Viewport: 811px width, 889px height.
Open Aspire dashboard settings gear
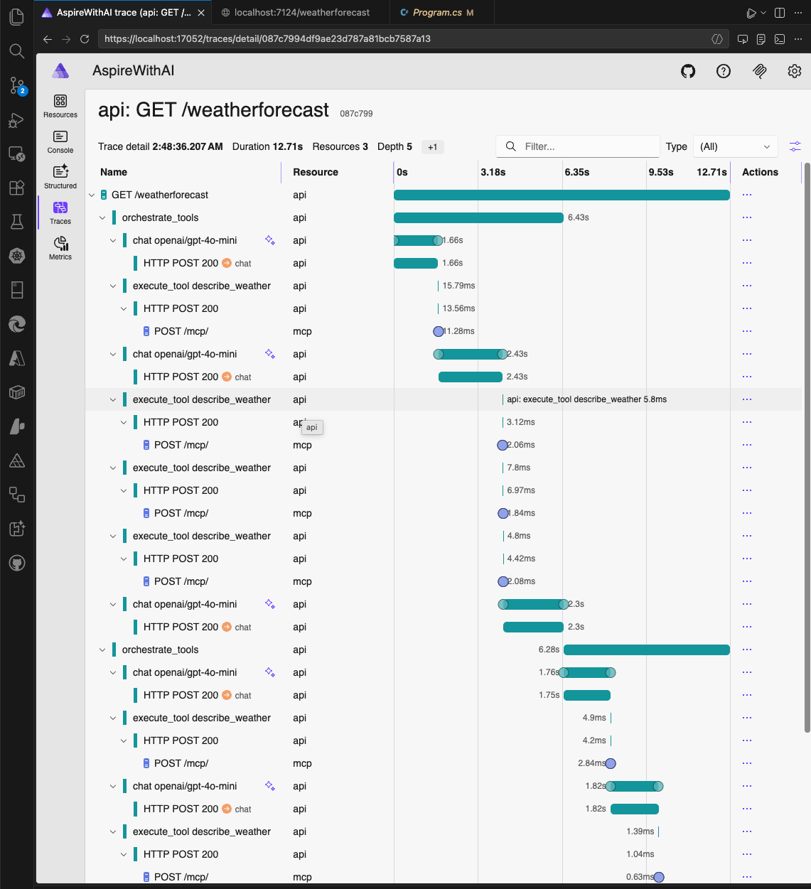[795, 71]
